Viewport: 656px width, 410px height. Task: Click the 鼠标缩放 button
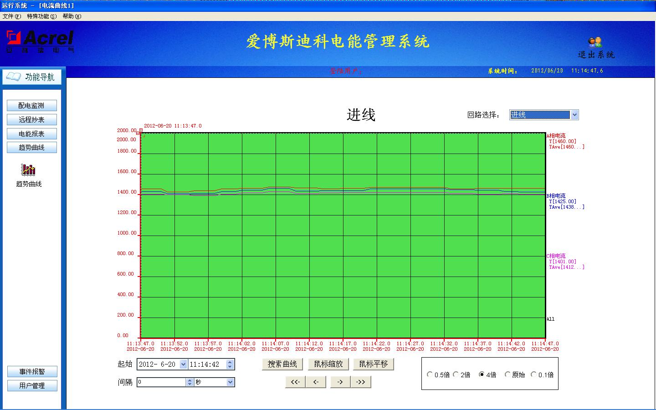tap(328, 364)
